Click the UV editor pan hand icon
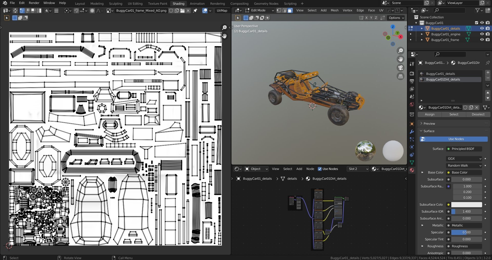Image resolution: width=492 pixels, height=260 pixels. pyautogui.click(x=224, y=36)
